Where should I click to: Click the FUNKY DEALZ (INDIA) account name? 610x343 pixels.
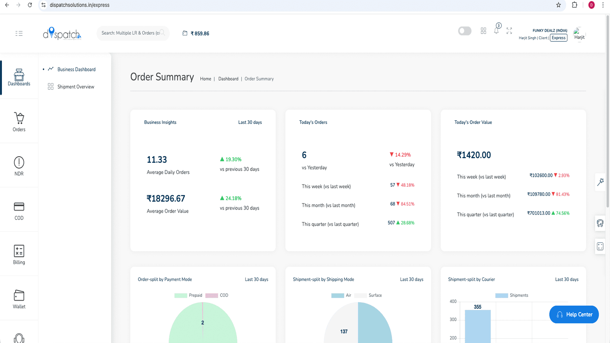[x=550, y=30]
